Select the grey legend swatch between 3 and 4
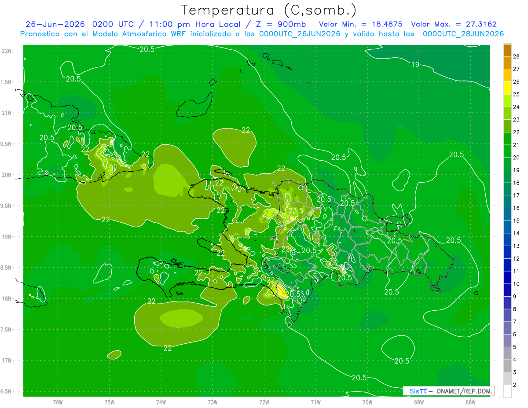Image resolution: width=528 pixels, height=408 pixels. 507,366
